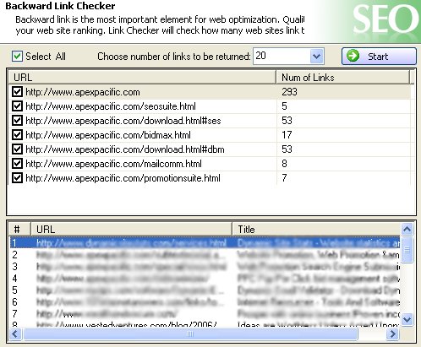Sort by Num of Links column header
The height and width of the screenshot is (347, 421).
[342, 77]
